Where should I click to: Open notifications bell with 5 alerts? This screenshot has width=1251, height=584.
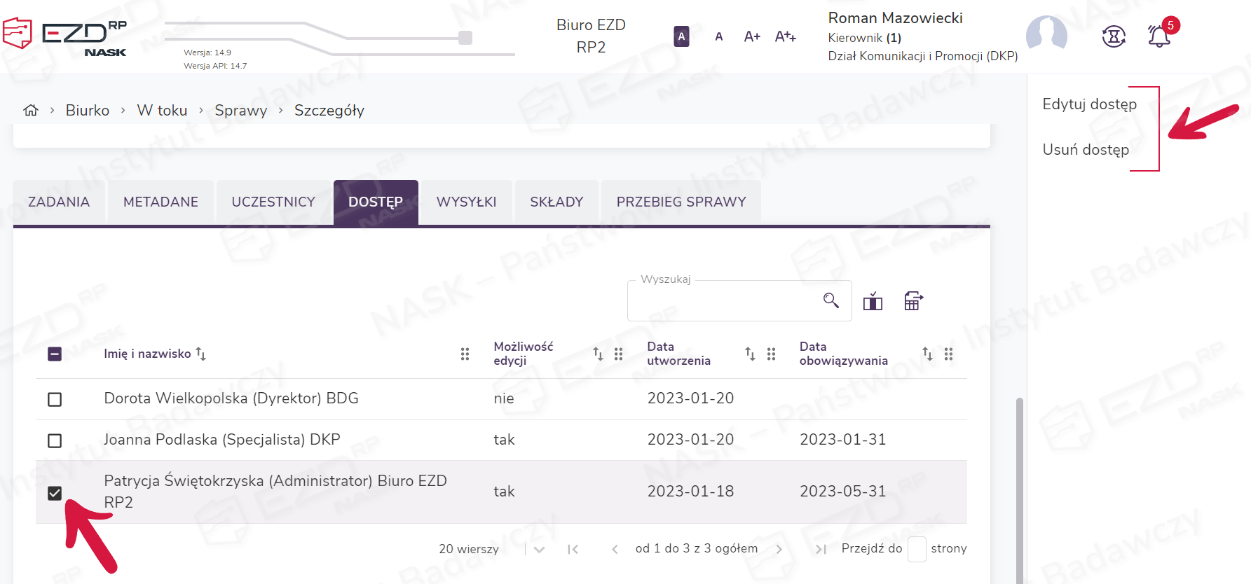(1158, 36)
